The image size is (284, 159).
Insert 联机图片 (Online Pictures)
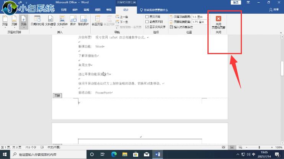[83, 21]
